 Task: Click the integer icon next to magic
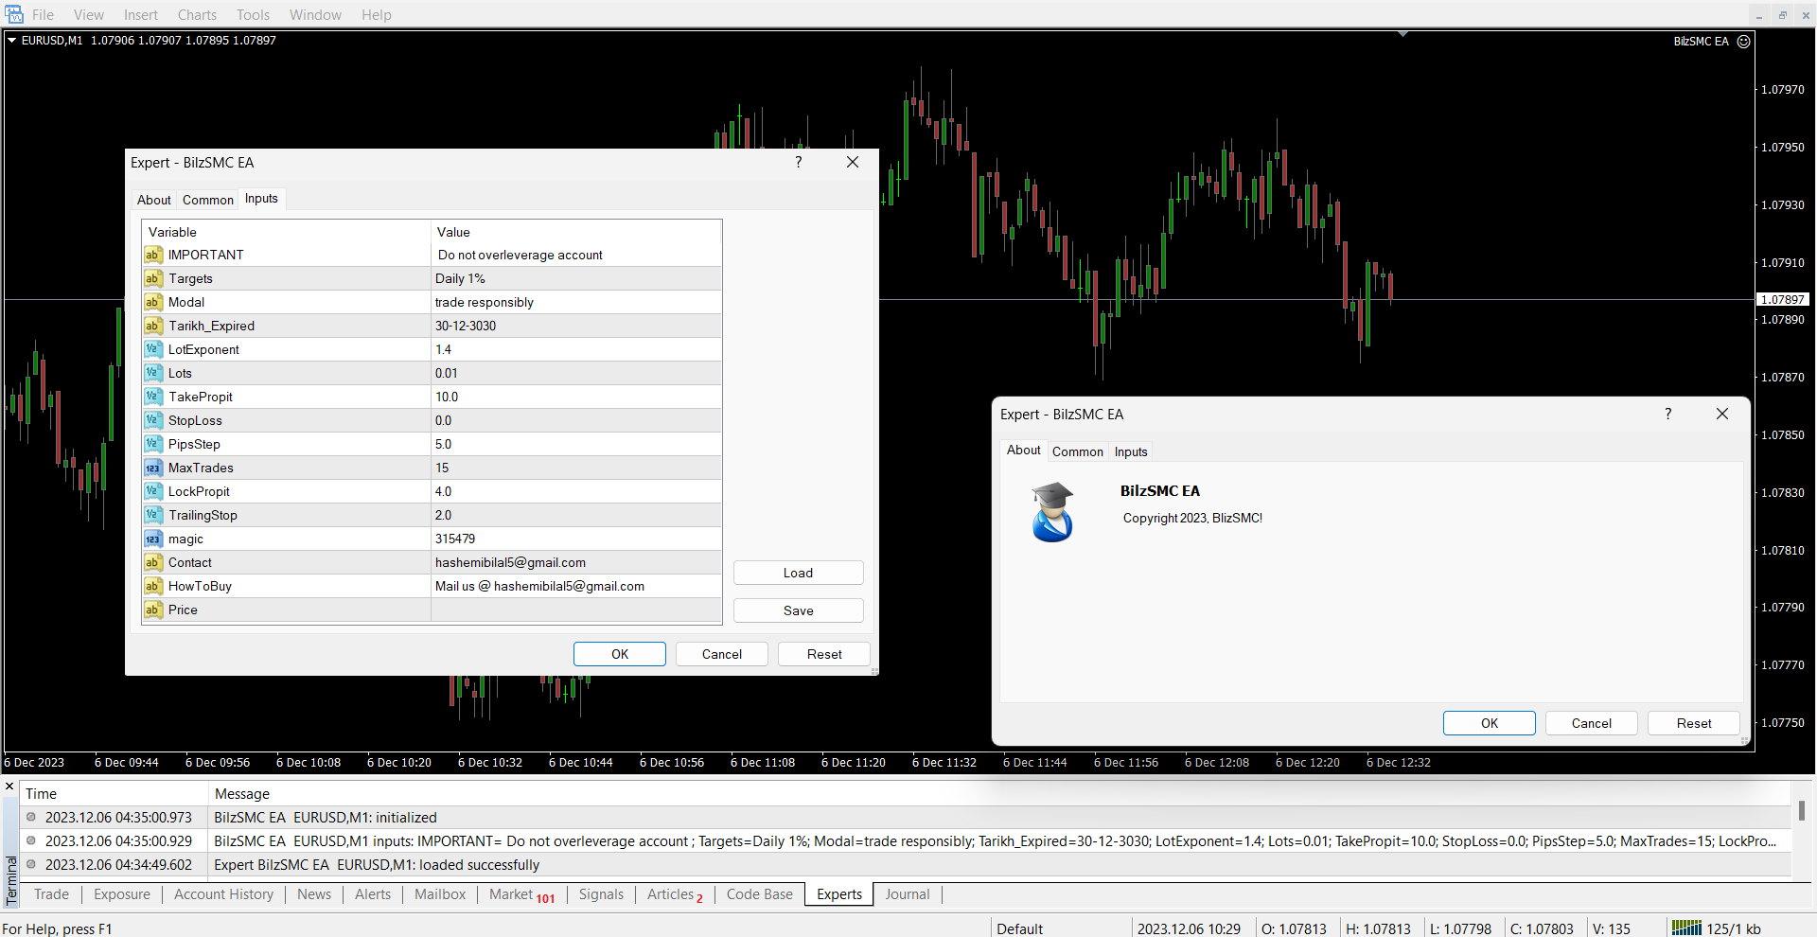click(152, 539)
